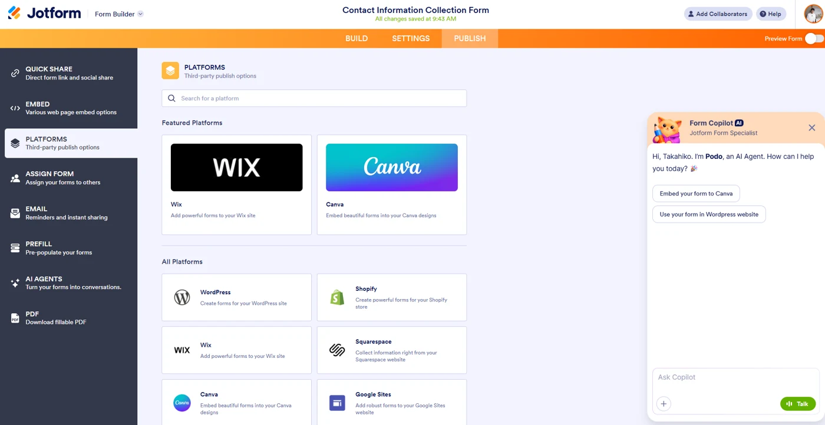Click the Embed code icon in sidebar

(15, 108)
